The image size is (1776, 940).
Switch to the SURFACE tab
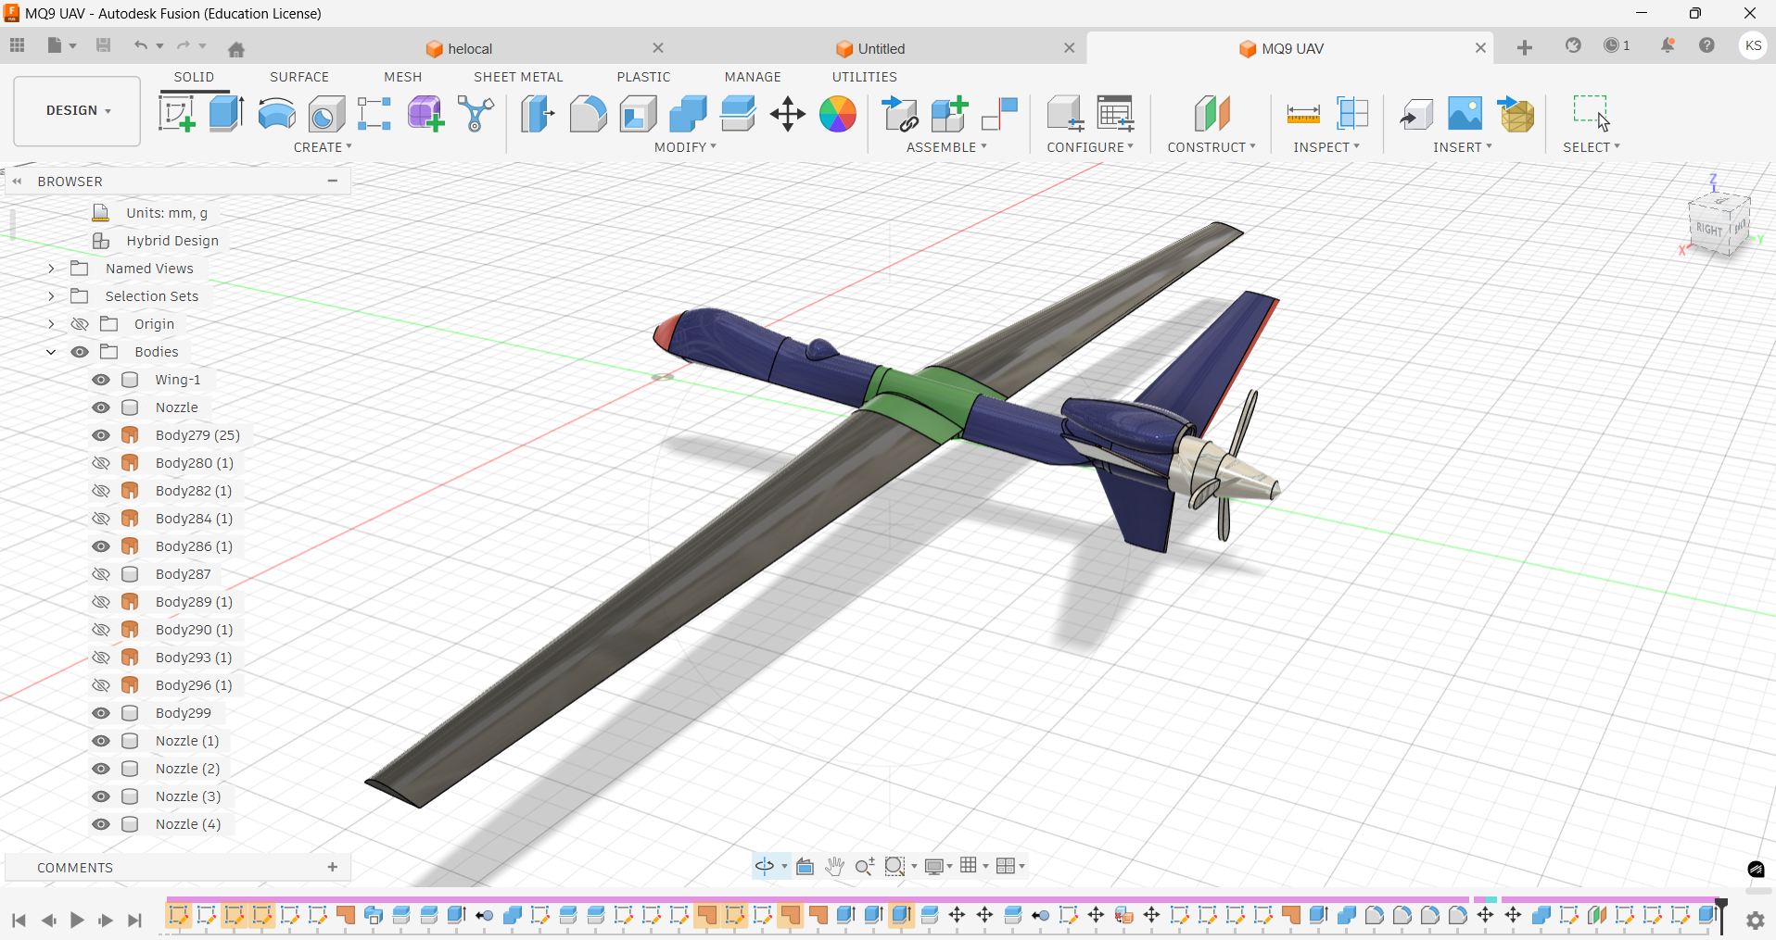(x=298, y=77)
